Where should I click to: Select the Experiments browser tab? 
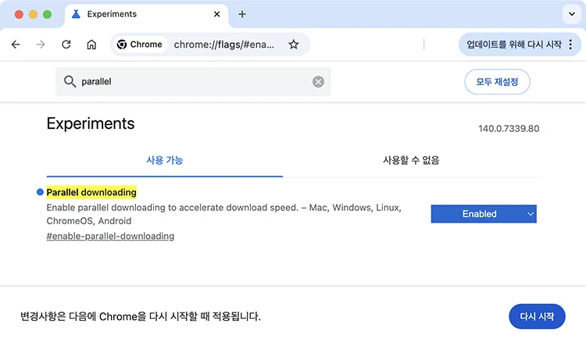[146, 14]
